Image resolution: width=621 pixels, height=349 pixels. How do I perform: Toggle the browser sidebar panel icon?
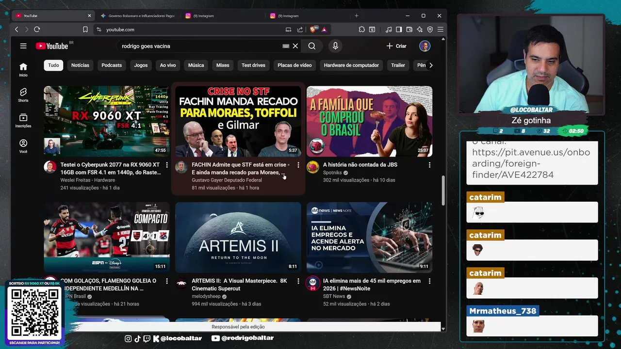[399, 30]
